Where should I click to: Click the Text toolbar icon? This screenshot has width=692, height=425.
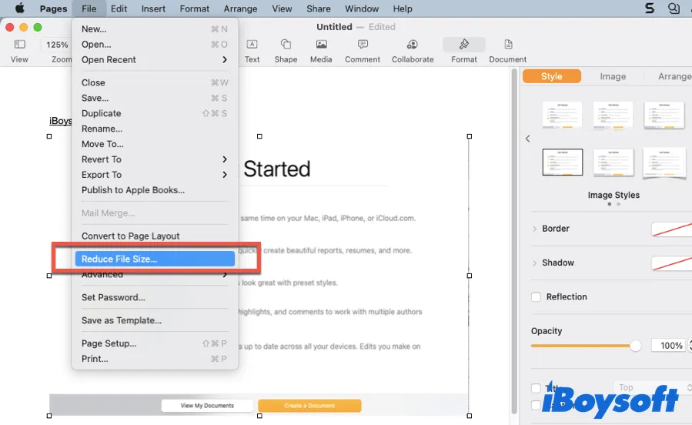coord(252,45)
